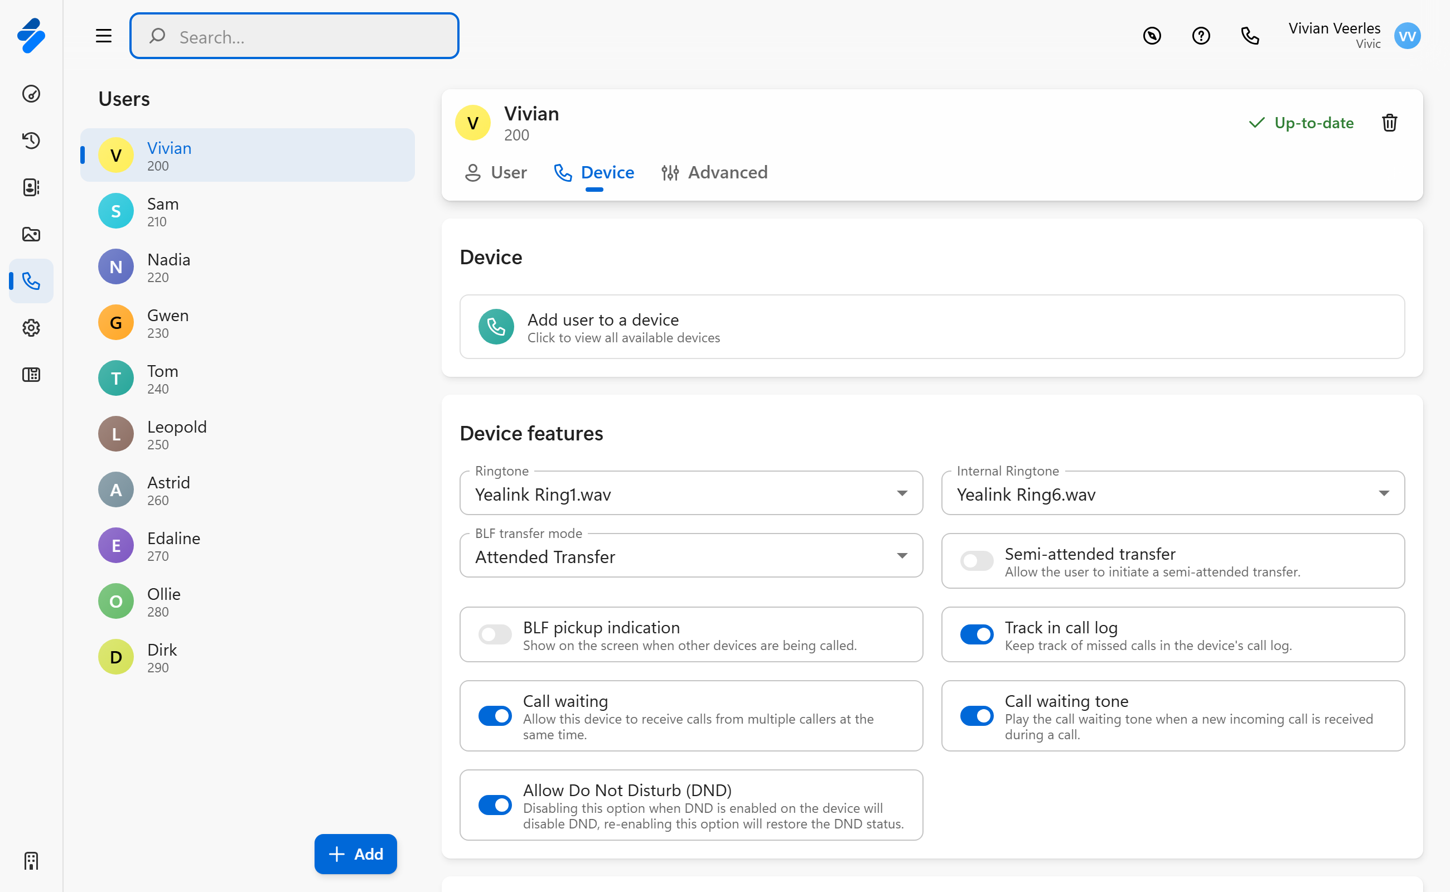Click the Add user button
Image resolution: width=1450 pixels, height=892 pixels.
(356, 854)
